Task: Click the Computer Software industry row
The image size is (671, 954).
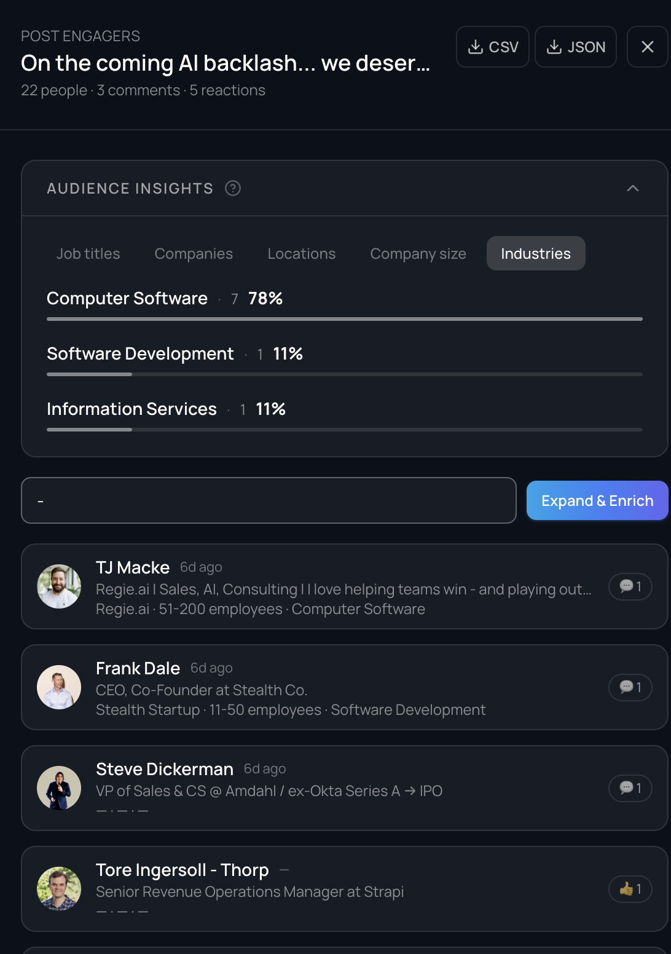Action: coord(345,305)
